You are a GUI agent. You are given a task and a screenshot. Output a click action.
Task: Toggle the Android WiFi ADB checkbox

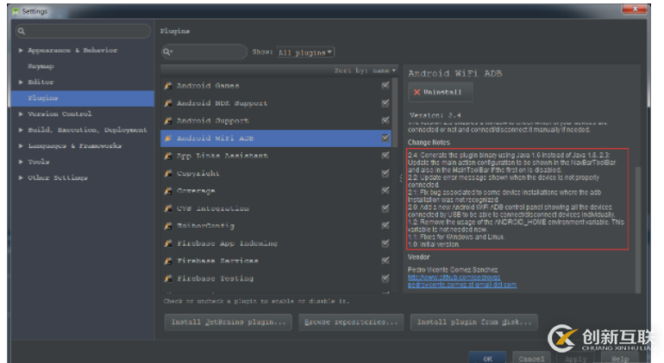pyautogui.click(x=385, y=138)
